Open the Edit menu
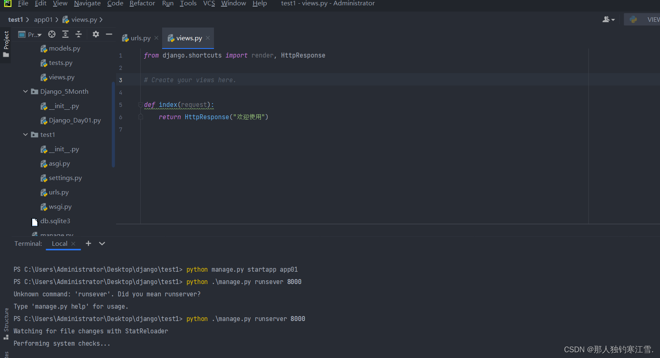The height and width of the screenshot is (358, 660). point(40,3)
